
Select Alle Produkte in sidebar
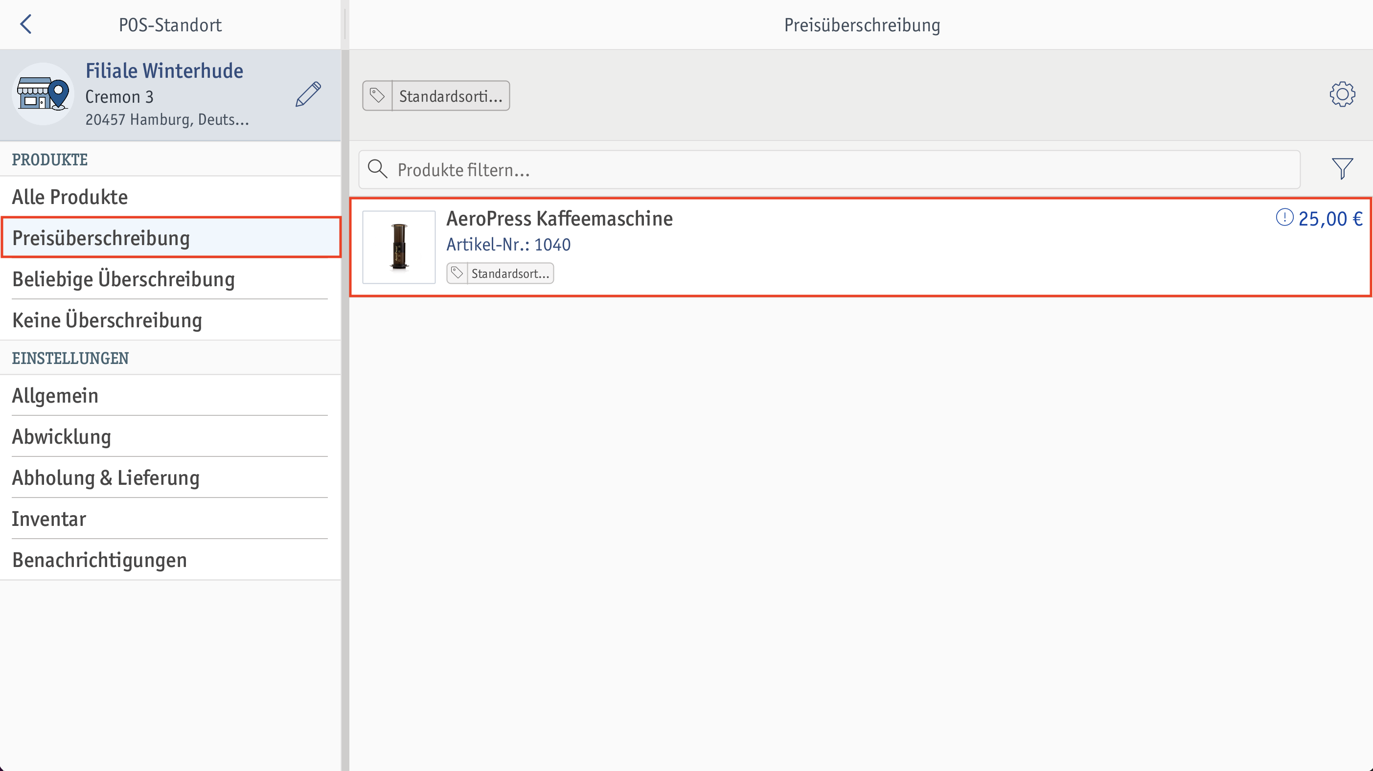pos(171,197)
